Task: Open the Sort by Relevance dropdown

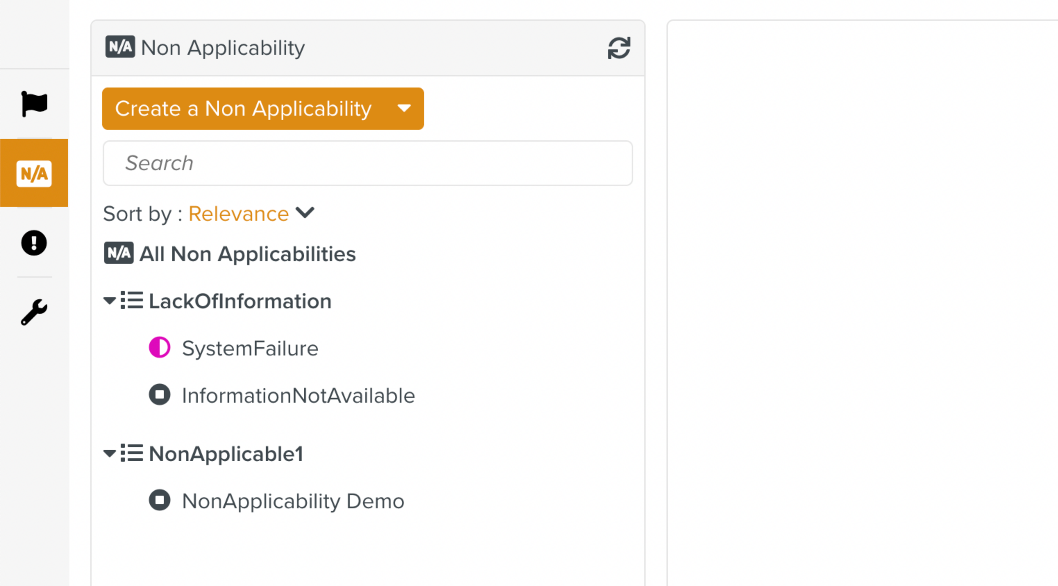Action: [251, 213]
